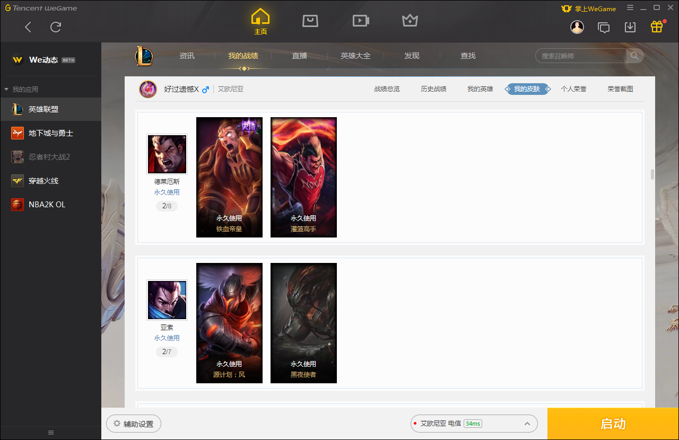This screenshot has height=440, width=679.
Task: Select 地下城与勇士 in the sidebar
Action: (x=50, y=133)
